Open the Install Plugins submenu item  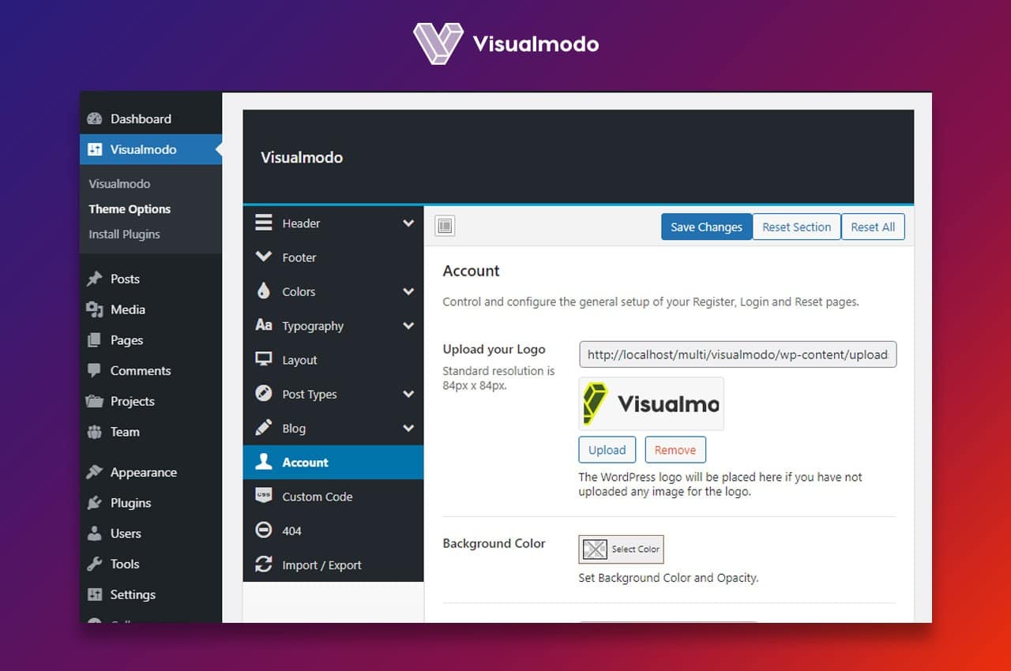point(124,234)
